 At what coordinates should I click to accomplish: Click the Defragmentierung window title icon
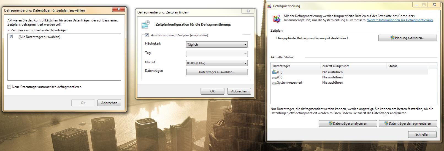269,6
